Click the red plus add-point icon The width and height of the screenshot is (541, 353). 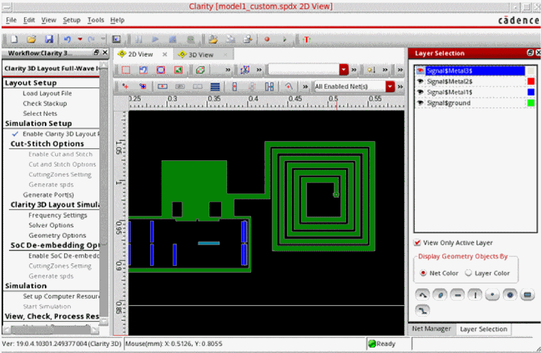point(125,87)
